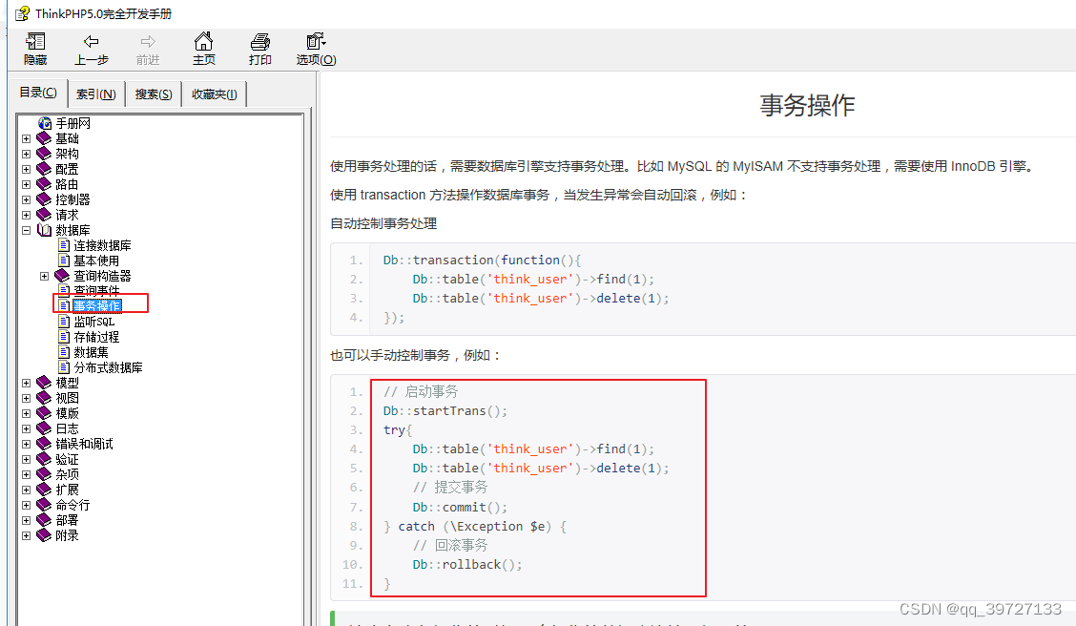This screenshot has width=1076, height=626.
Task: Expand the 路由 tree node
Action: [x=26, y=184]
